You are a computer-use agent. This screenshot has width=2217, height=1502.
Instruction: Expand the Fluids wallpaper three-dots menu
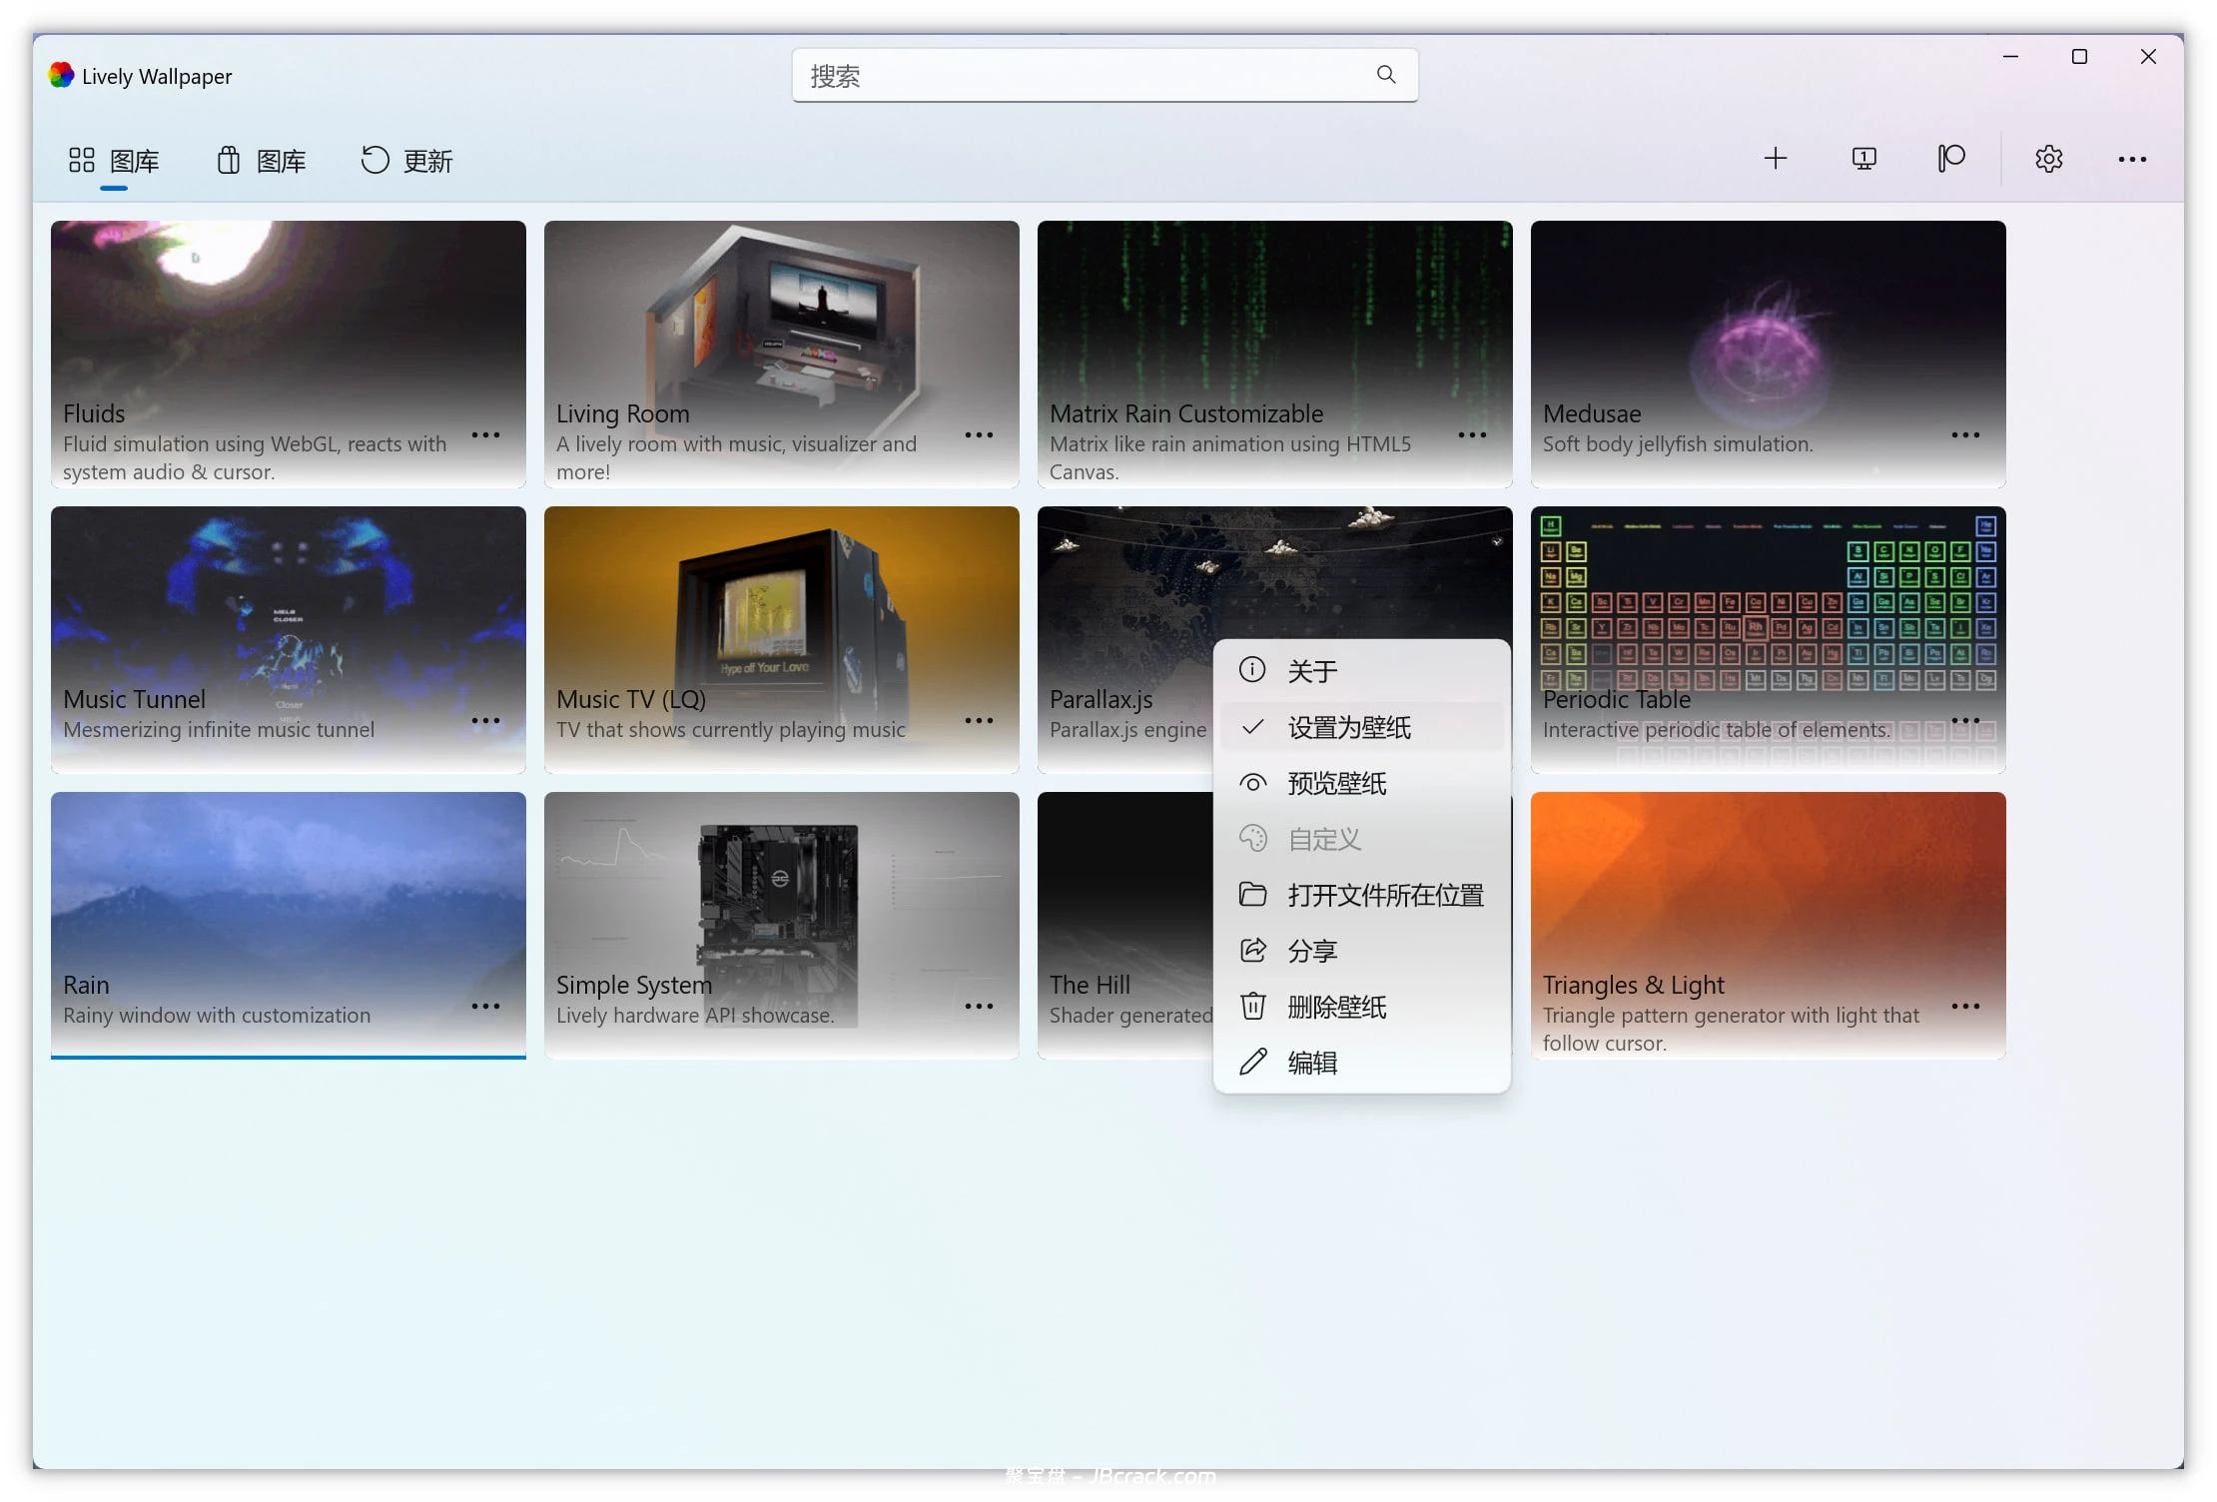[485, 435]
